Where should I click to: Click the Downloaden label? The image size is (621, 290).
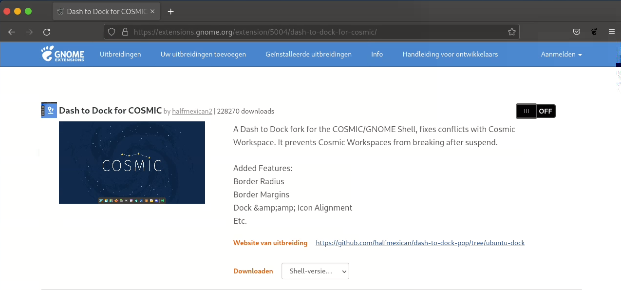point(253,271)
